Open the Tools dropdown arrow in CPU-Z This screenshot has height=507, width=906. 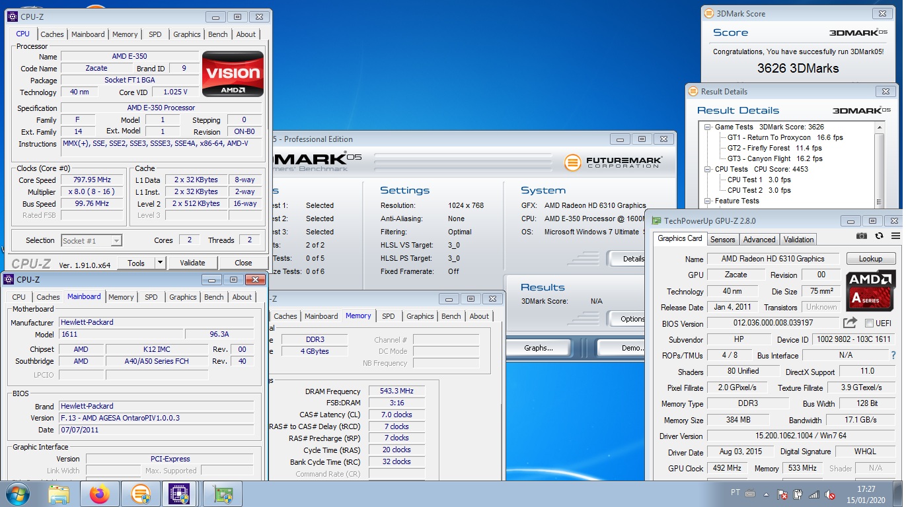click(x=160, y=263)
